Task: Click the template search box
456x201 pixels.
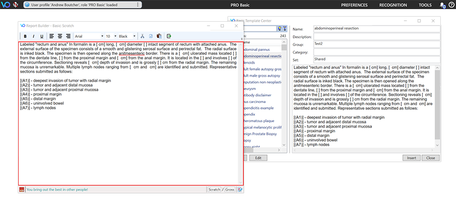Action: point(260,28)
